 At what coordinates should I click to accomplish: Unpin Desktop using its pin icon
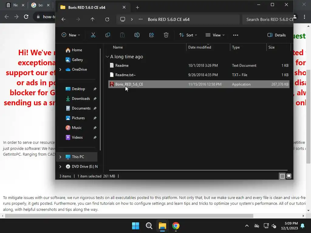coord(95,89)
